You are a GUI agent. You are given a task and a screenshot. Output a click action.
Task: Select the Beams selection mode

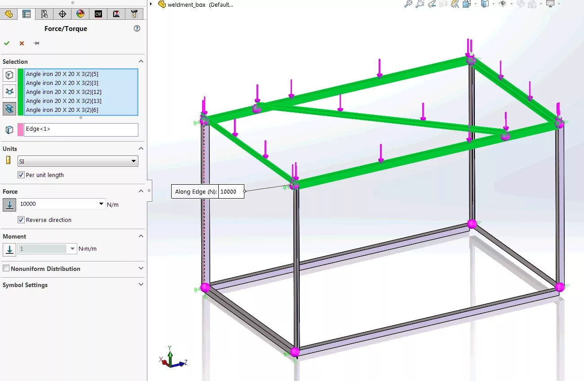pyautogui.click(x=9, y=108)
